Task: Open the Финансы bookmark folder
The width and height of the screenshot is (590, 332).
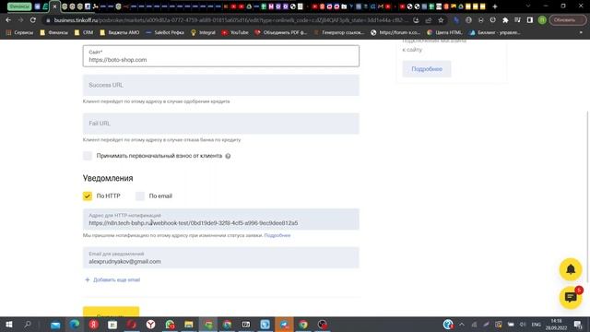Action: [53, 33]
